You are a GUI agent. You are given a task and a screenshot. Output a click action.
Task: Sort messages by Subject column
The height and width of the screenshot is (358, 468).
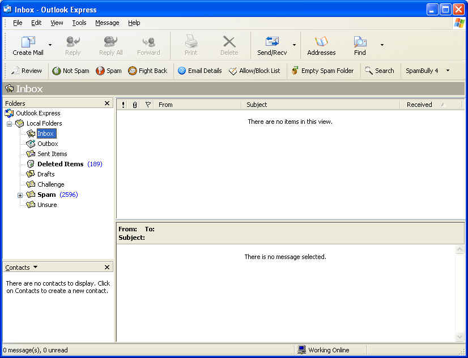point(321,105)
